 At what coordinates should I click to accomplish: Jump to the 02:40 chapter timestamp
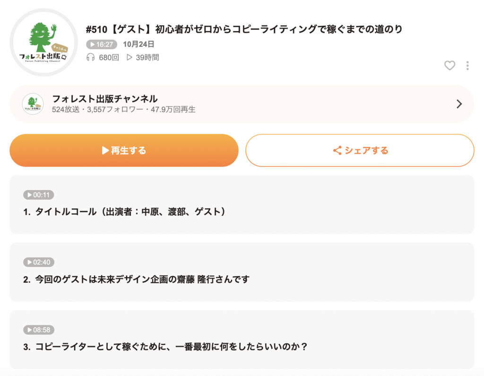39,262
